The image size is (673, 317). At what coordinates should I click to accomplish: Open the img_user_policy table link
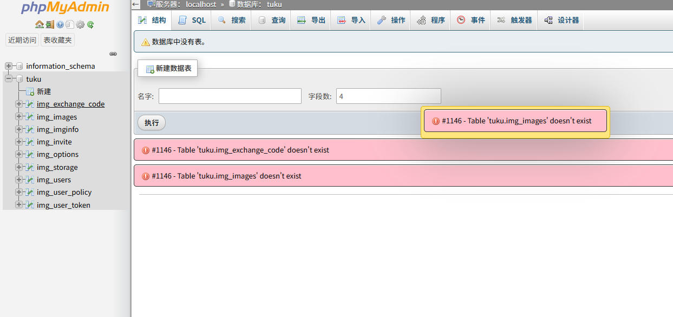click(64, 192)
